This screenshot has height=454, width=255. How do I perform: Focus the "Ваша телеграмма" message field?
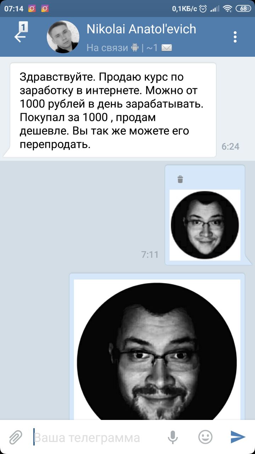96,437
